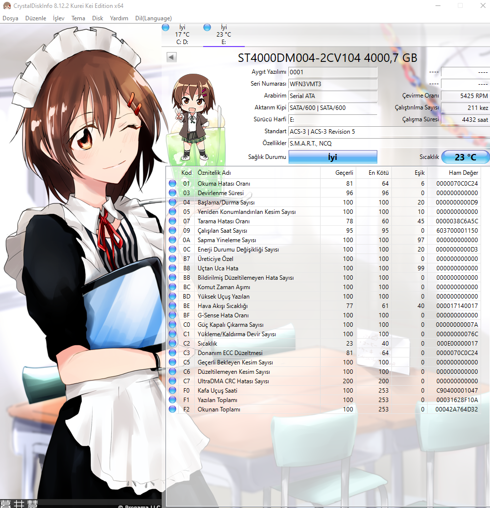Click status icon for Yeniden Konumlandırılan Kesim
The image size is (490, 508).
172,211
